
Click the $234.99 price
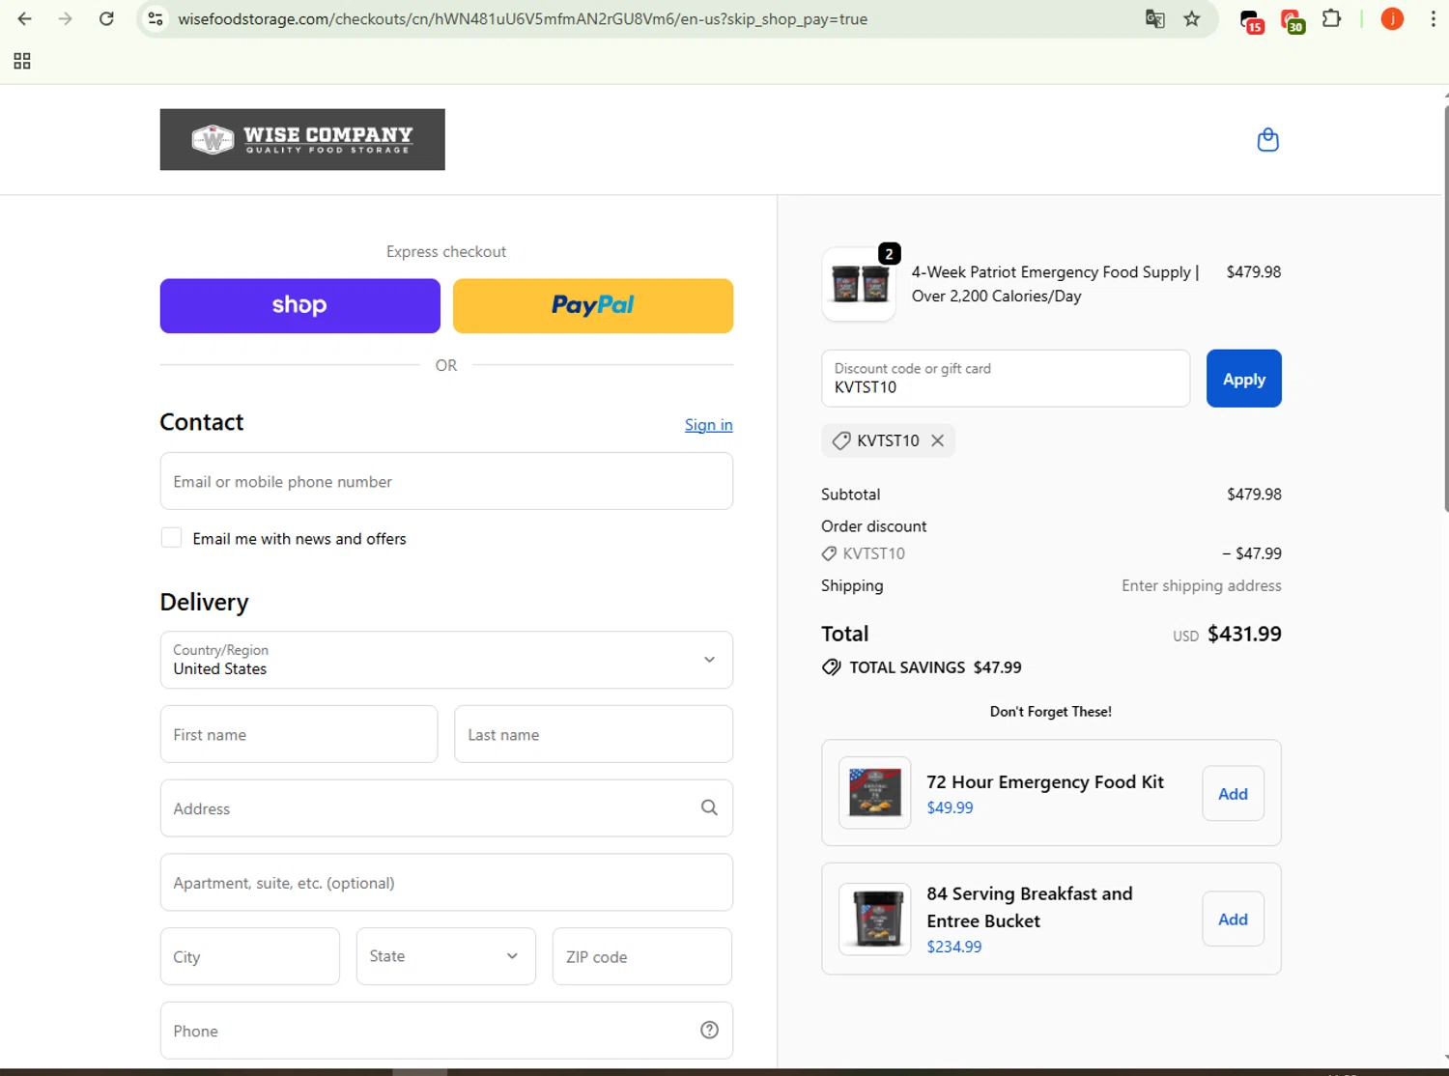tap(953, 947)
